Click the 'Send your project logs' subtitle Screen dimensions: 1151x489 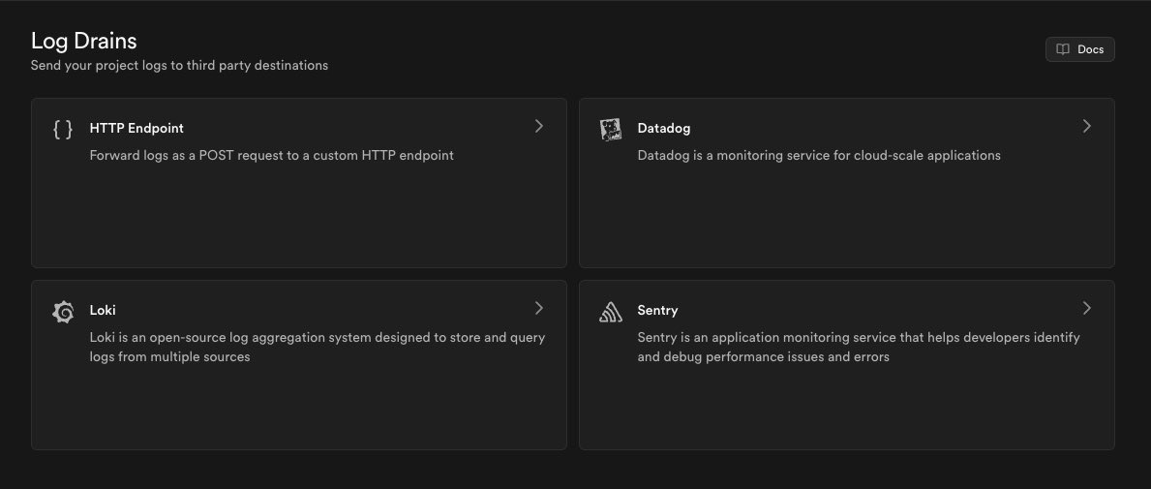[180, 66]
